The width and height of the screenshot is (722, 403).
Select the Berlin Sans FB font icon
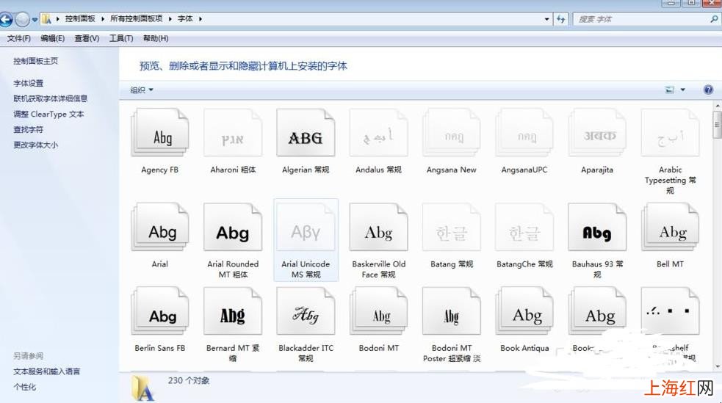point(160,311)
